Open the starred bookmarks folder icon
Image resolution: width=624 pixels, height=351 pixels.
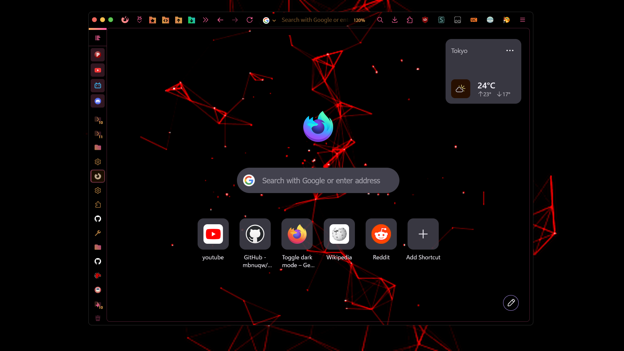(152, 20)
